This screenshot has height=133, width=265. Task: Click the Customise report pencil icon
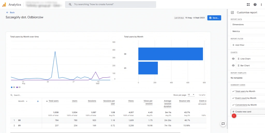pos(232,12)
